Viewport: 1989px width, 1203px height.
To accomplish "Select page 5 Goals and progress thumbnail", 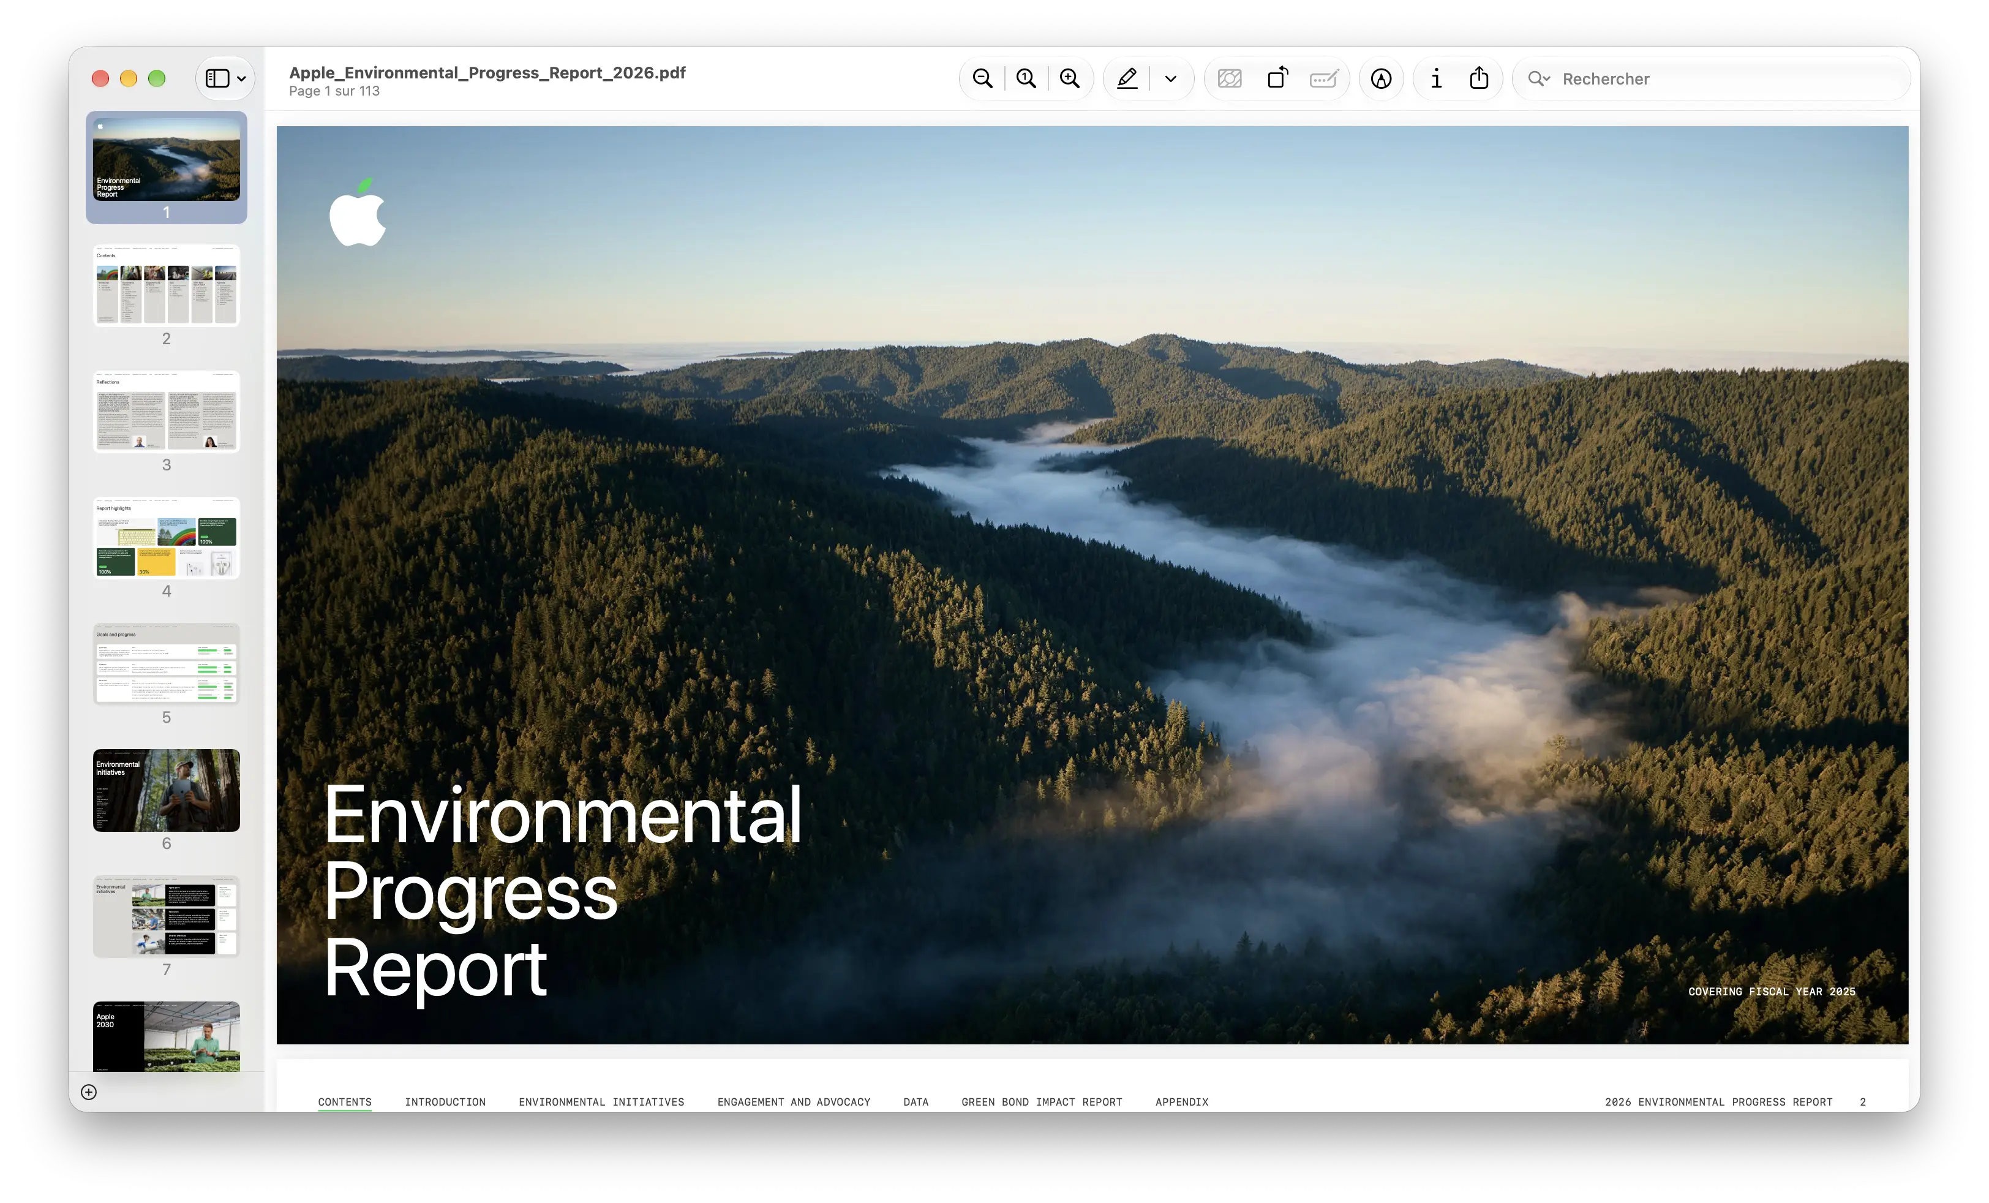I will pos(167,663).
